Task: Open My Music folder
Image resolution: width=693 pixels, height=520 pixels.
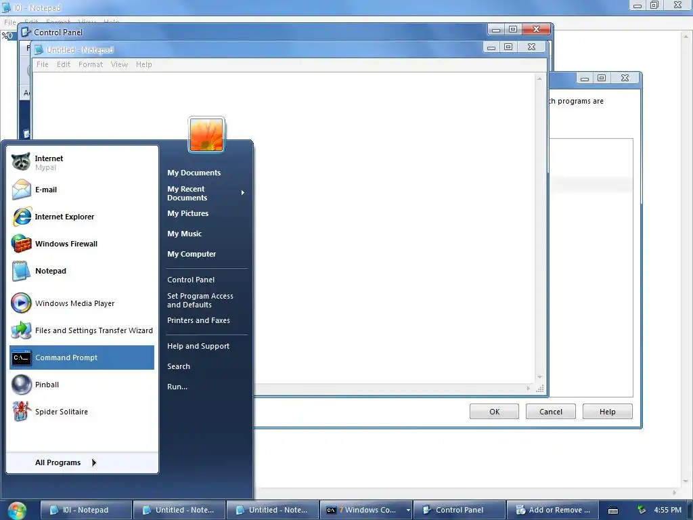Action: tap(184, 234)
